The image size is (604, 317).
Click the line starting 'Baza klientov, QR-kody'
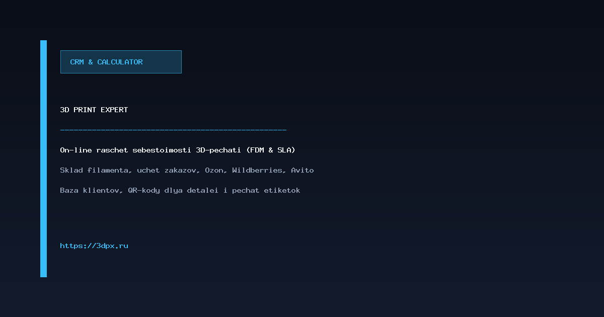tap(180, 190)
